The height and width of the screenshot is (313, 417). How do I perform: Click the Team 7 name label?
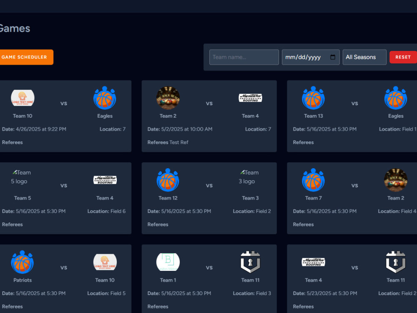(x=313, y=198)
